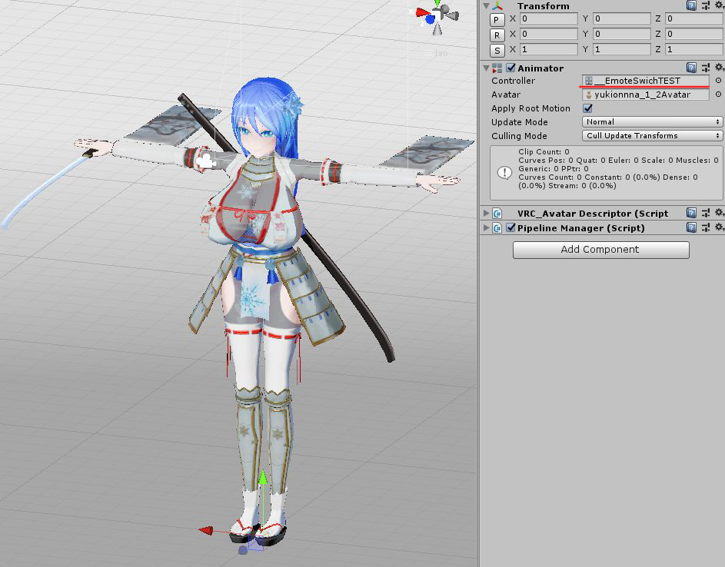Toggle Pipeline Manager script checkbox

tap(510, 227)
